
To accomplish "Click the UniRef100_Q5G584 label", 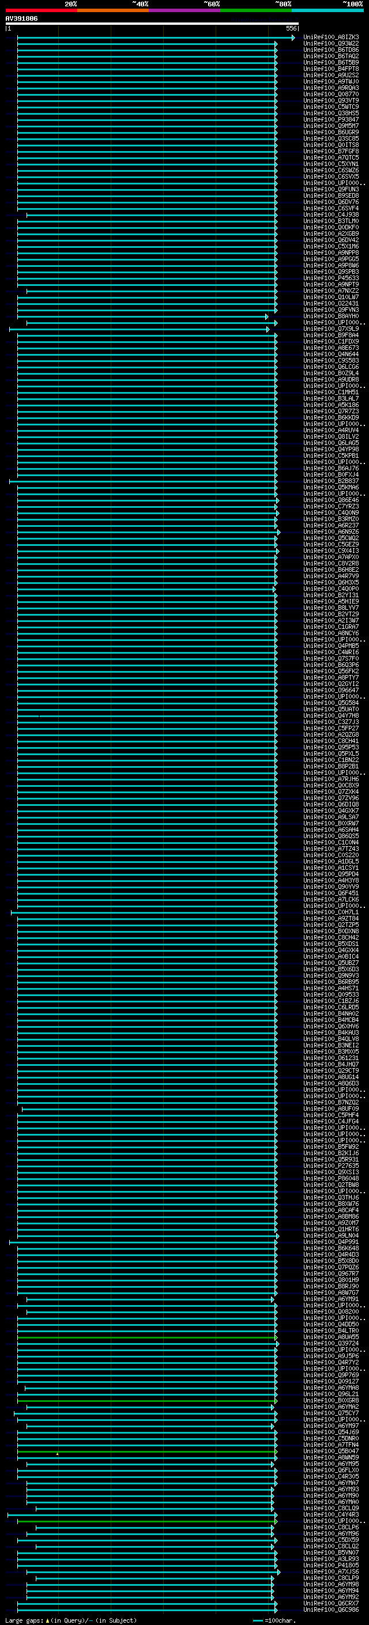I will 331,703.
